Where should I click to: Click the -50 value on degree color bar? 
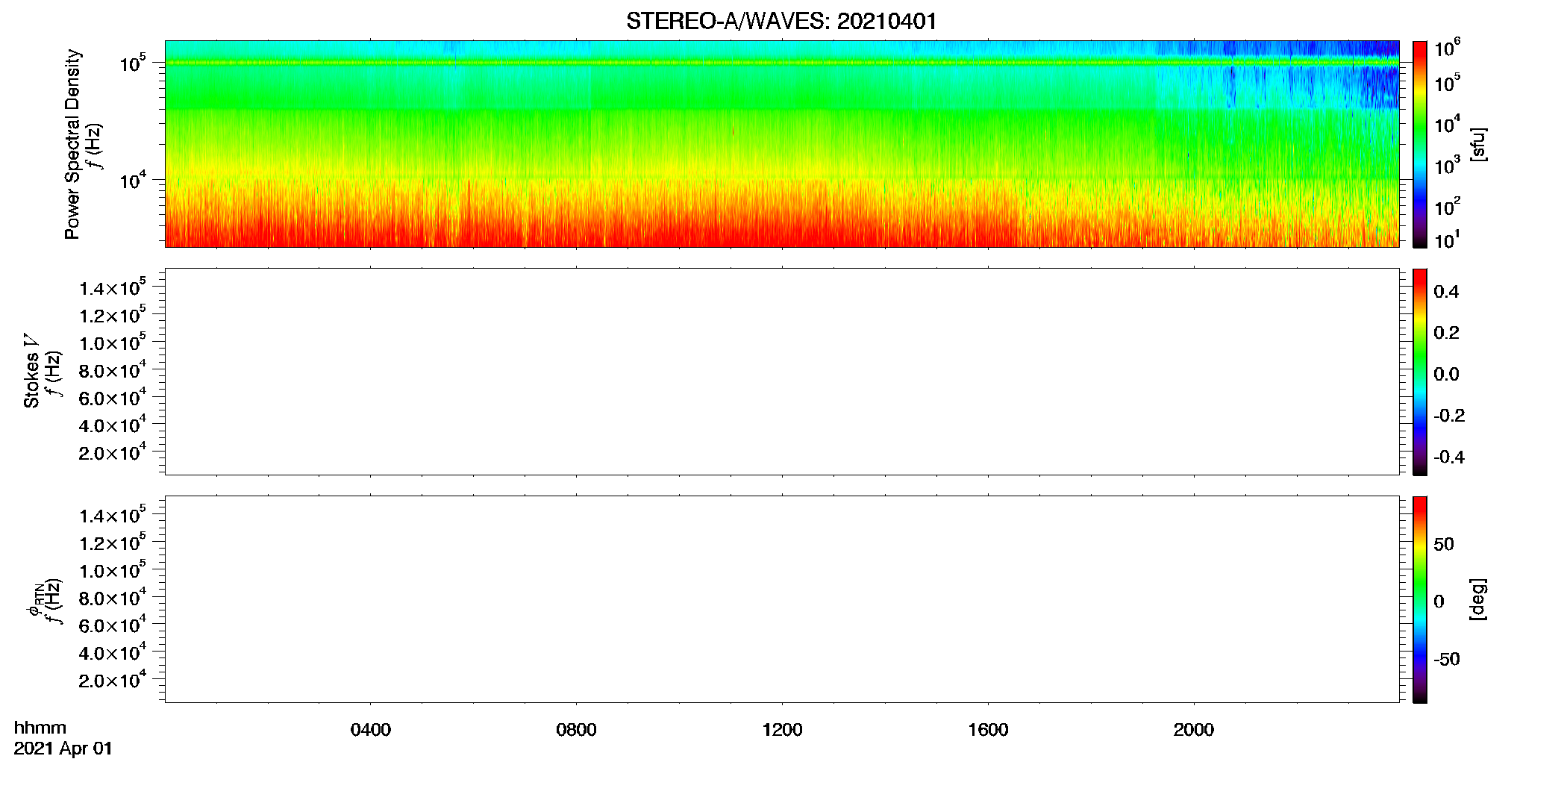(x=1447, y=660)
